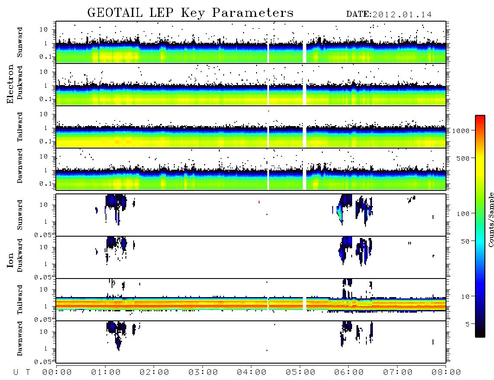Click the Ion Duskward spectrogram panel
494x380 pixels.
251,257
